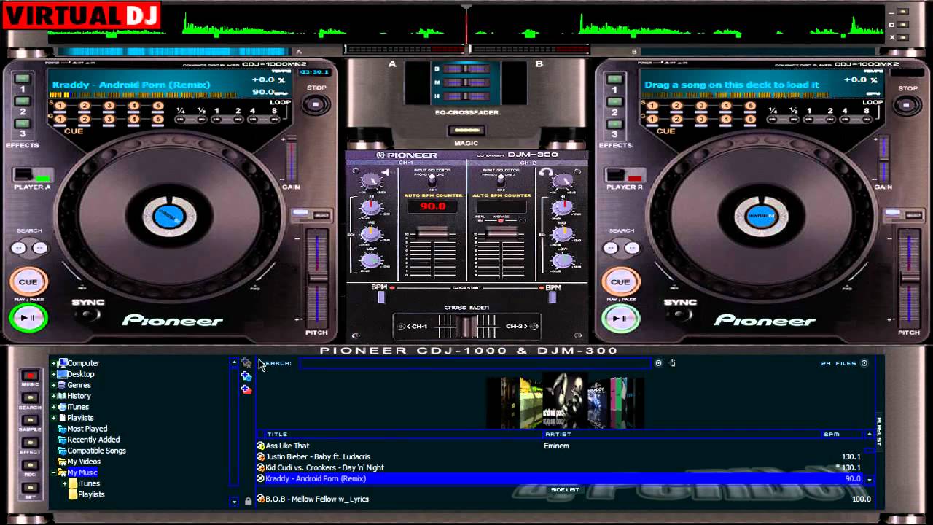Toggle effect slot 2 on deck A

click(x=23, y=101)
